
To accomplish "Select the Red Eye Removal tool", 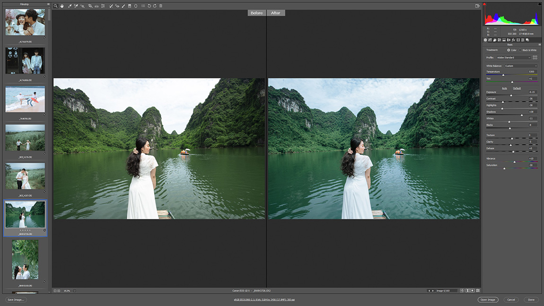I will 117,6.
